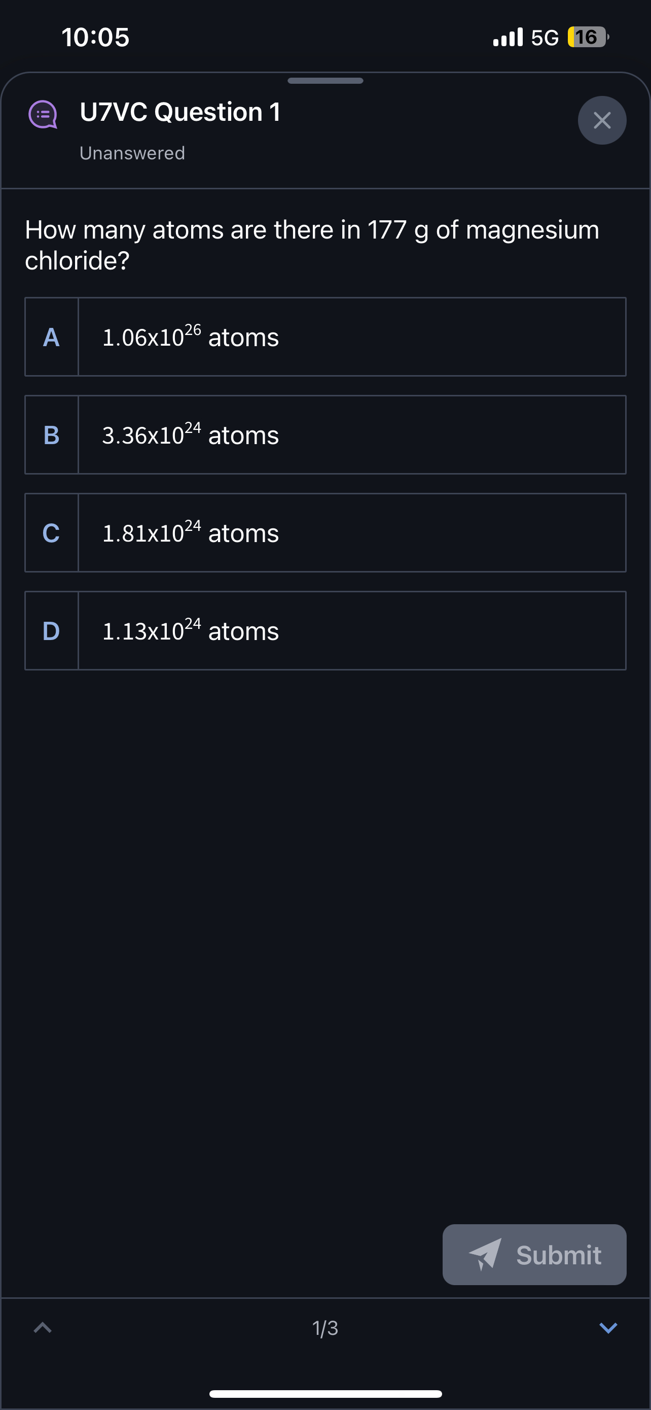
Task: Click the U7VC Question 1 title
Action: point(180,112)
